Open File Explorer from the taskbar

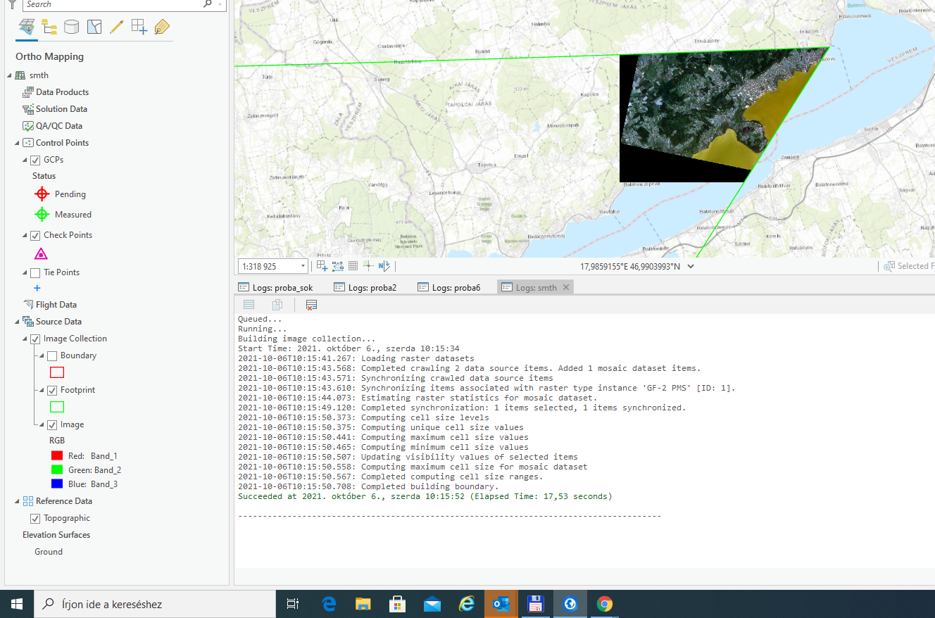[363, 604]
